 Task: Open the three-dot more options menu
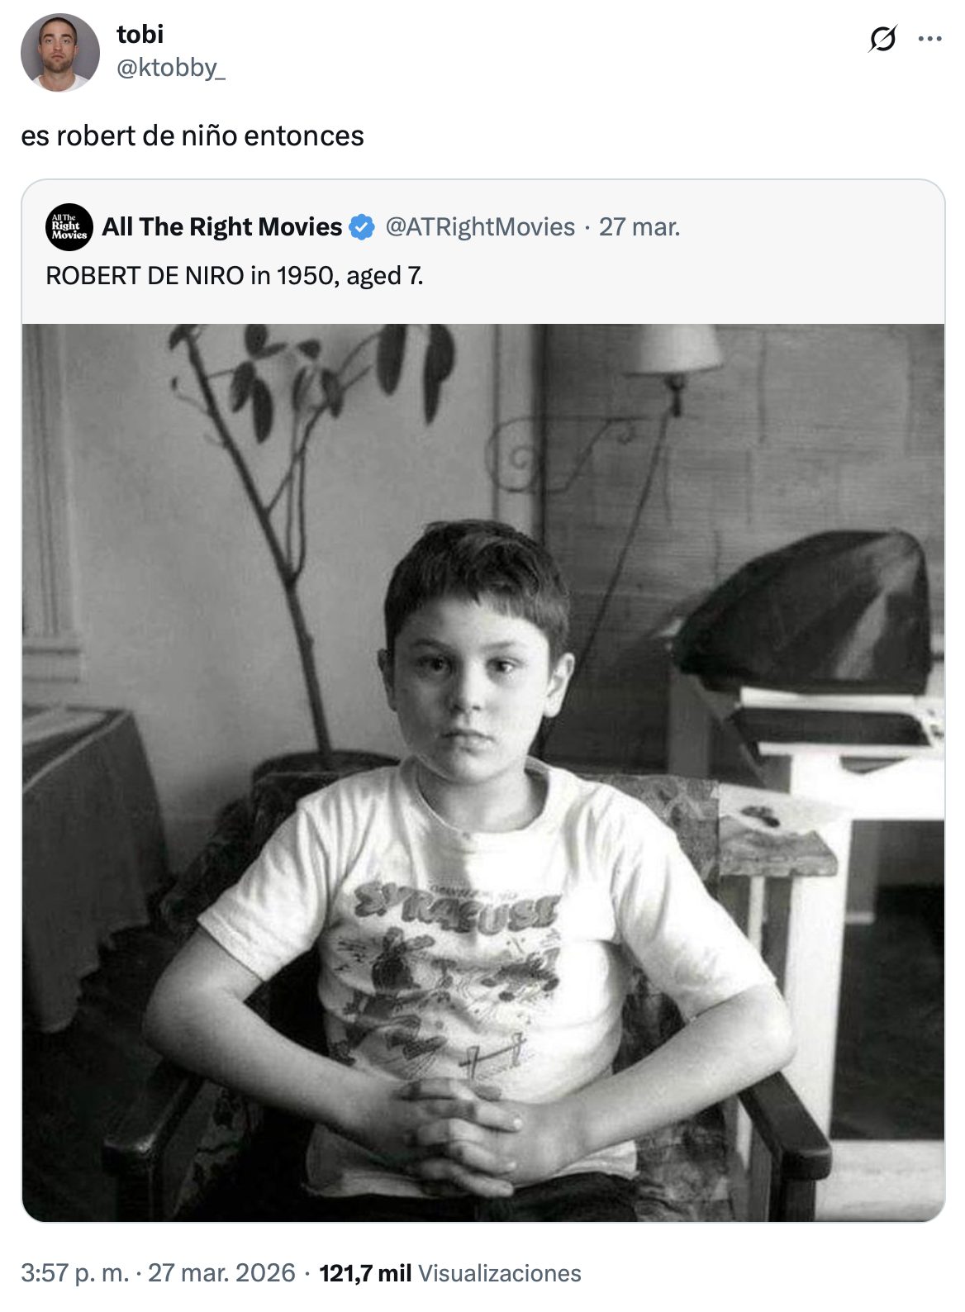click(930, 39)
